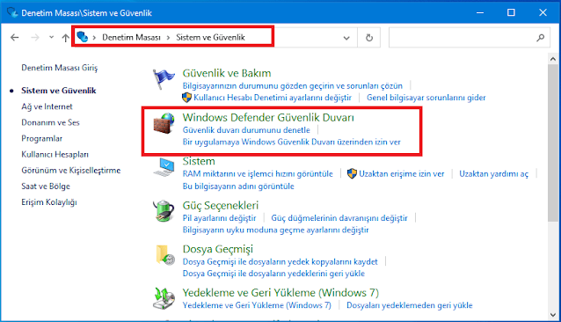Open Genel bilgisayar sorunlarını gider
This screenshot has width=561, height=322.
tap(426, 98)
